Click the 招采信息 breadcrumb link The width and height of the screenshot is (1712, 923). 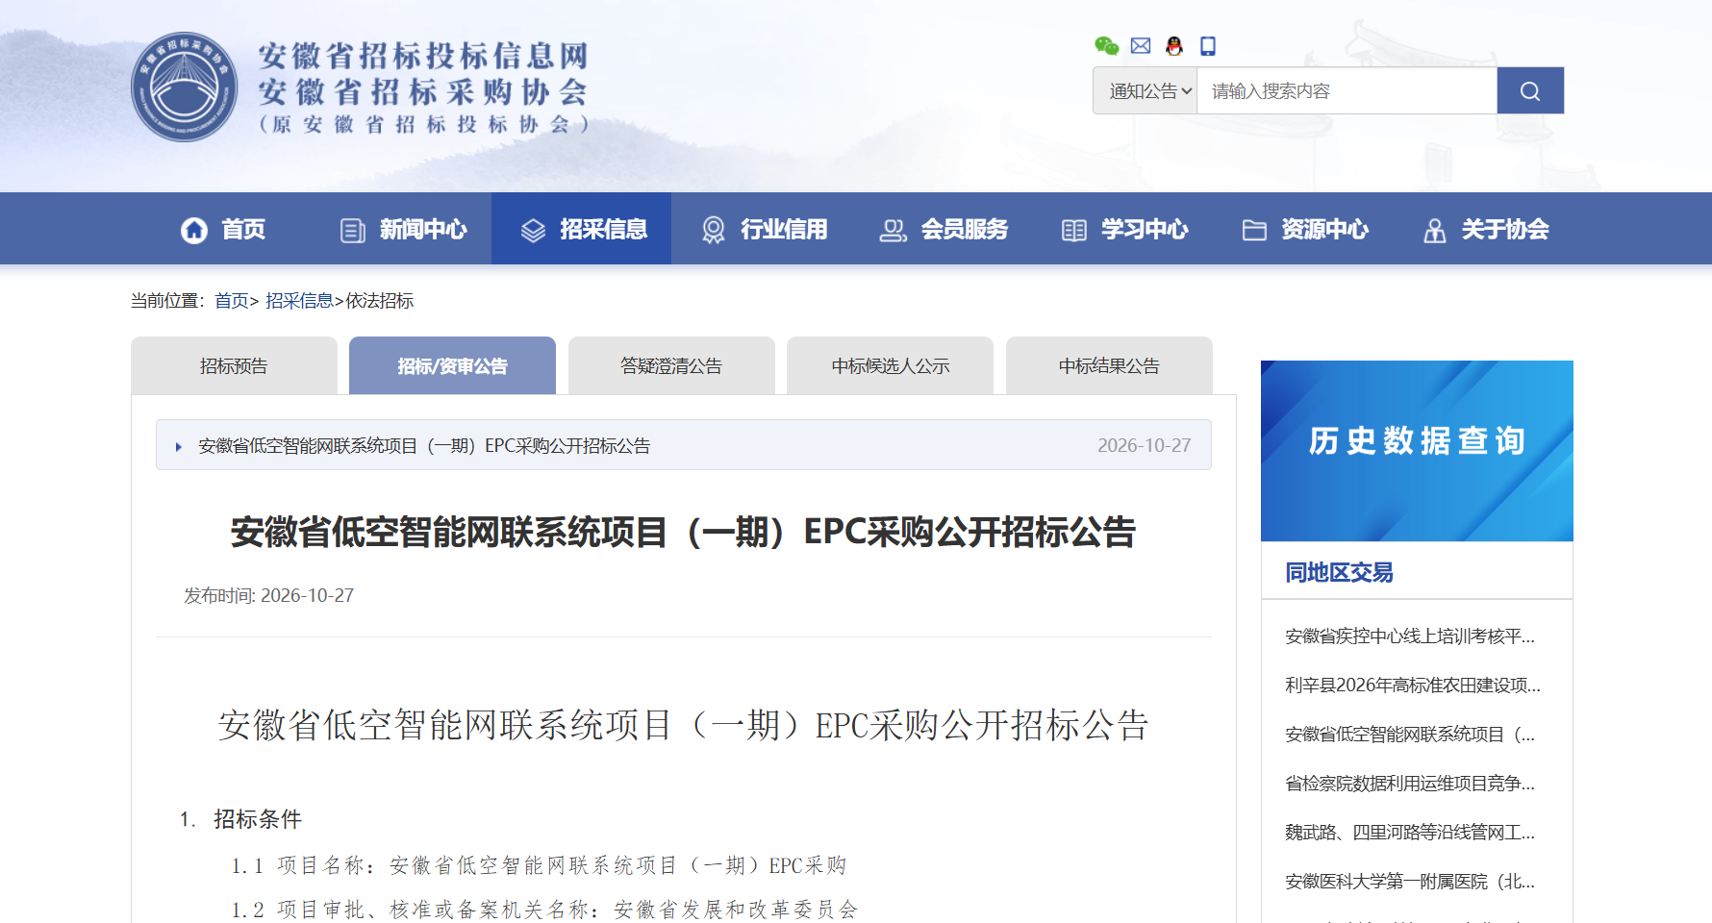point(299,301)
